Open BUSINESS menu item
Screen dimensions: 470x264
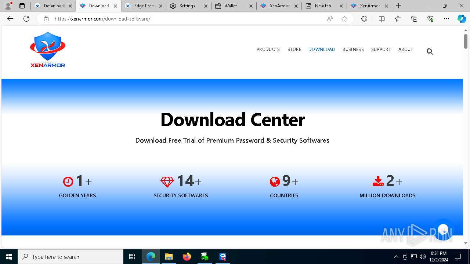(x=353, y=49)
